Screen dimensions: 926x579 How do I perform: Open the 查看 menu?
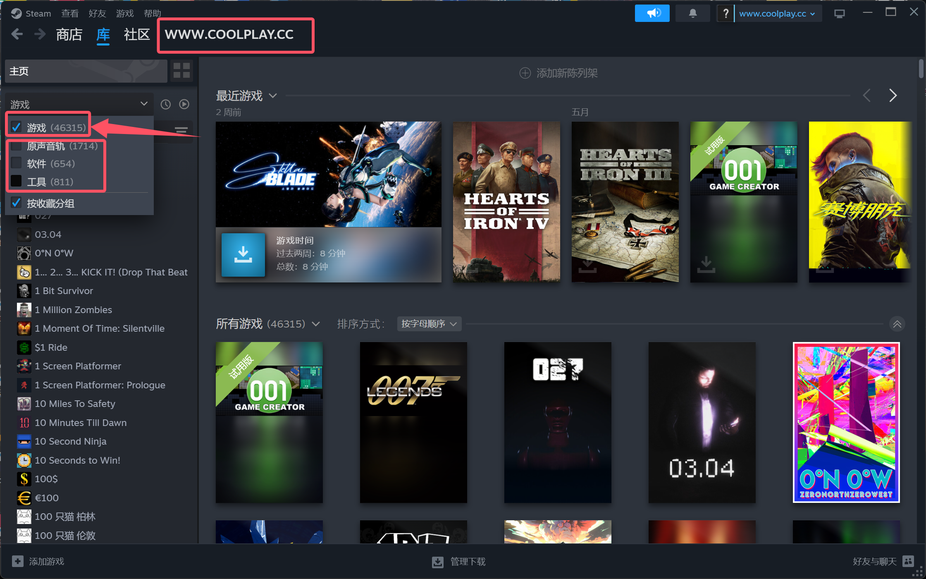[x=70, y=14]
